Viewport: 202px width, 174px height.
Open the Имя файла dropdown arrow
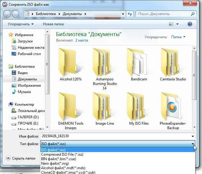pos(193,136)
